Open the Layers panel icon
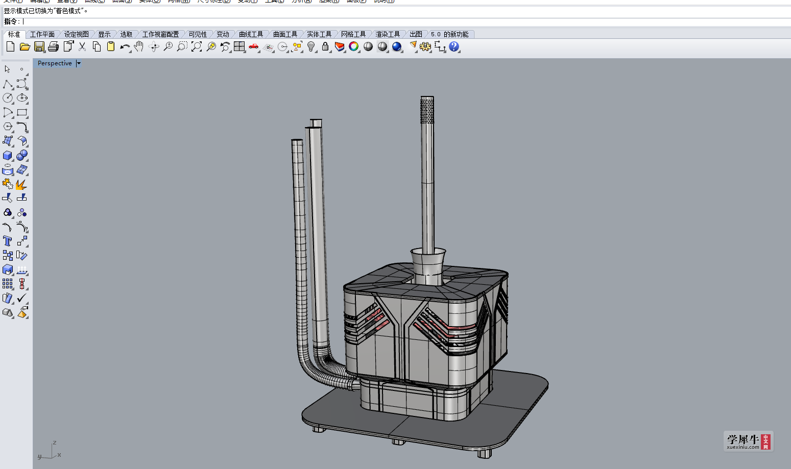Image resolution: width=791 pixels, height=469 pixels. click(340, 47)
